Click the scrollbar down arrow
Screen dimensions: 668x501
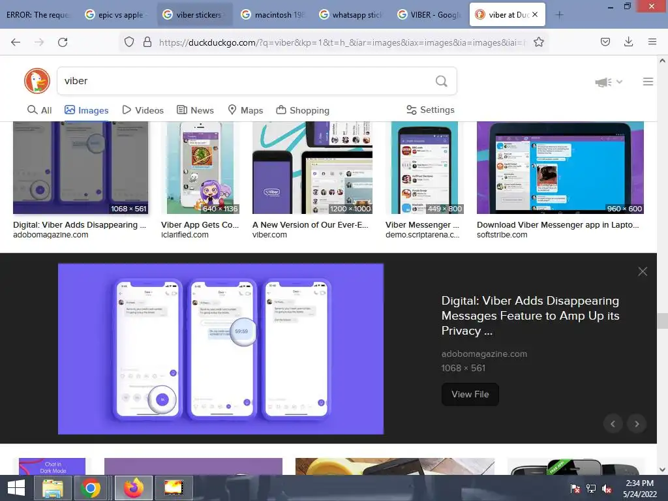(662, 470)
